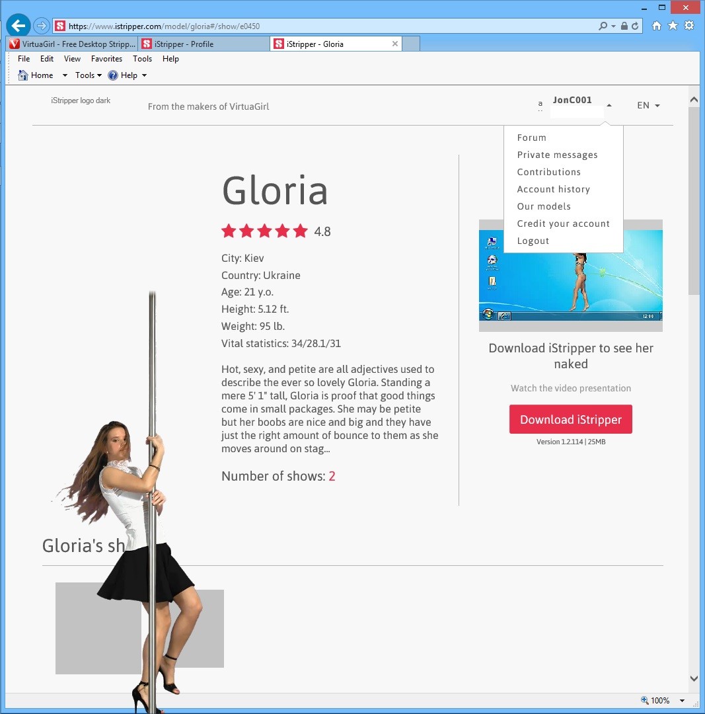
Task: Click the browser Back arrow button
Action: click(19, 26)
